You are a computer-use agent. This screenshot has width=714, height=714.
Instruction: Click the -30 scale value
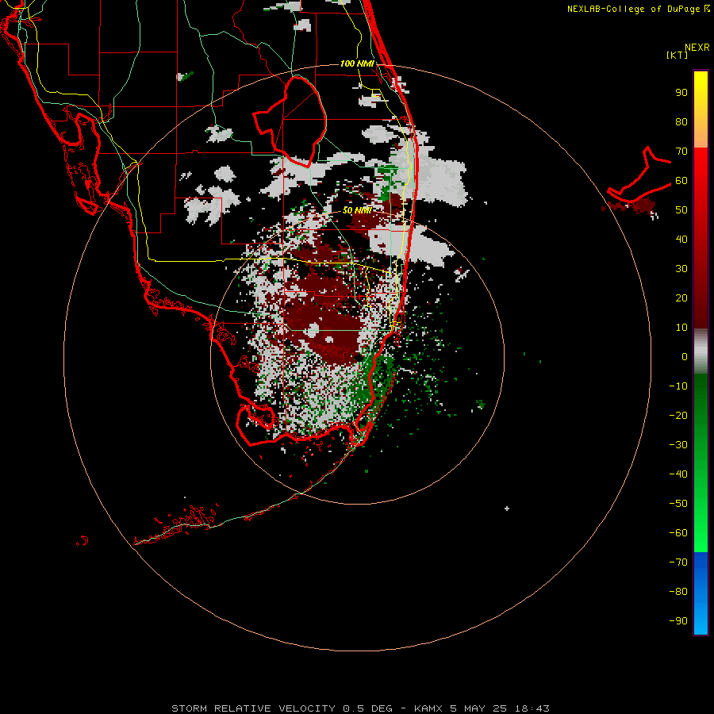tap(678, 445)
